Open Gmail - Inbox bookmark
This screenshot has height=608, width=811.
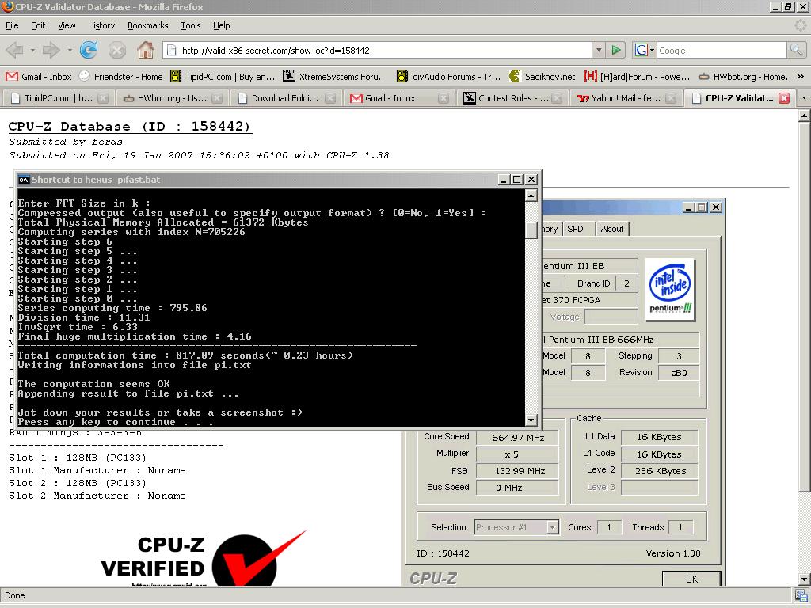39,77
